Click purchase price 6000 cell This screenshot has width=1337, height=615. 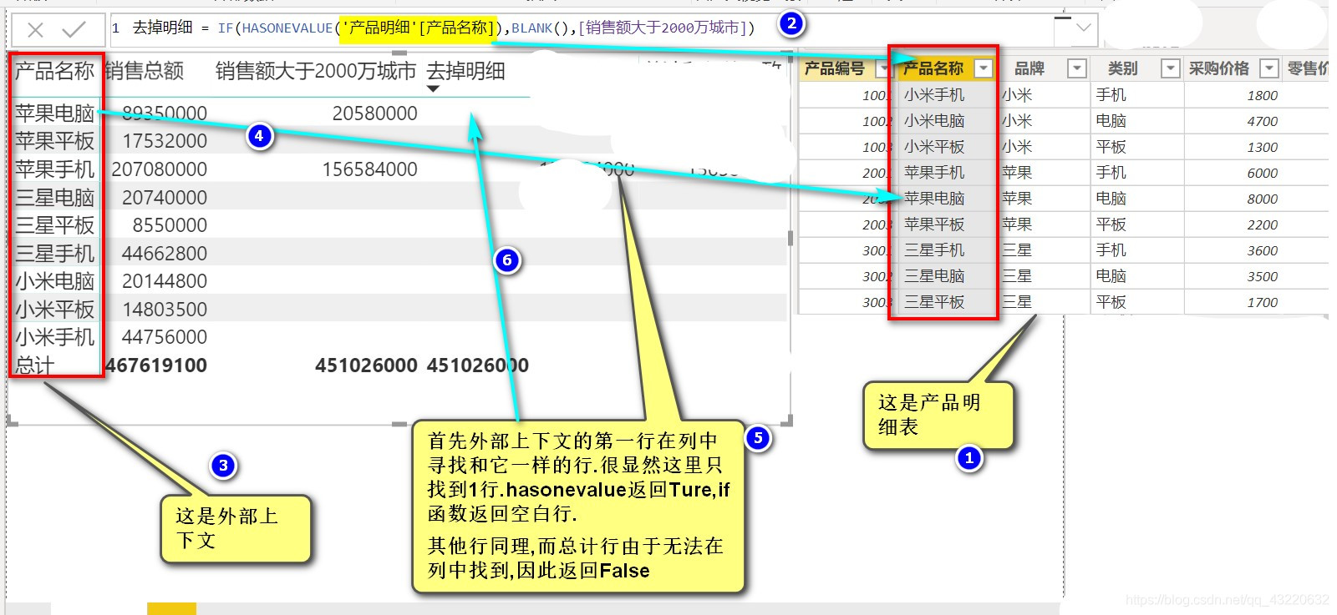1262,173
